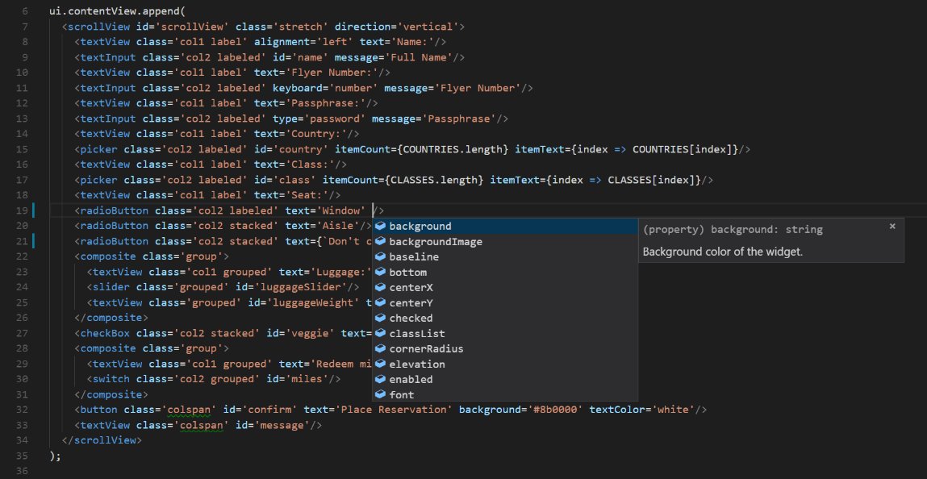
Task: Click the closing '</composite>' tag on line 26
Action: click(x=111, y=318)
